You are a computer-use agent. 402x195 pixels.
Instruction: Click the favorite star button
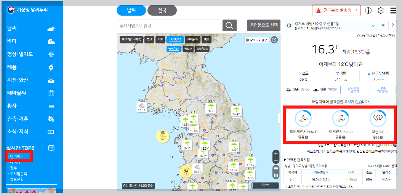383,26
